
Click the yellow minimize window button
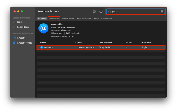click(18, 11)
